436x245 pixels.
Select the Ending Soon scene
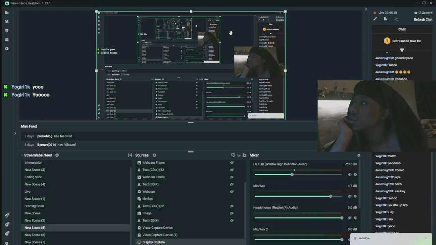(x=33, y=177)
